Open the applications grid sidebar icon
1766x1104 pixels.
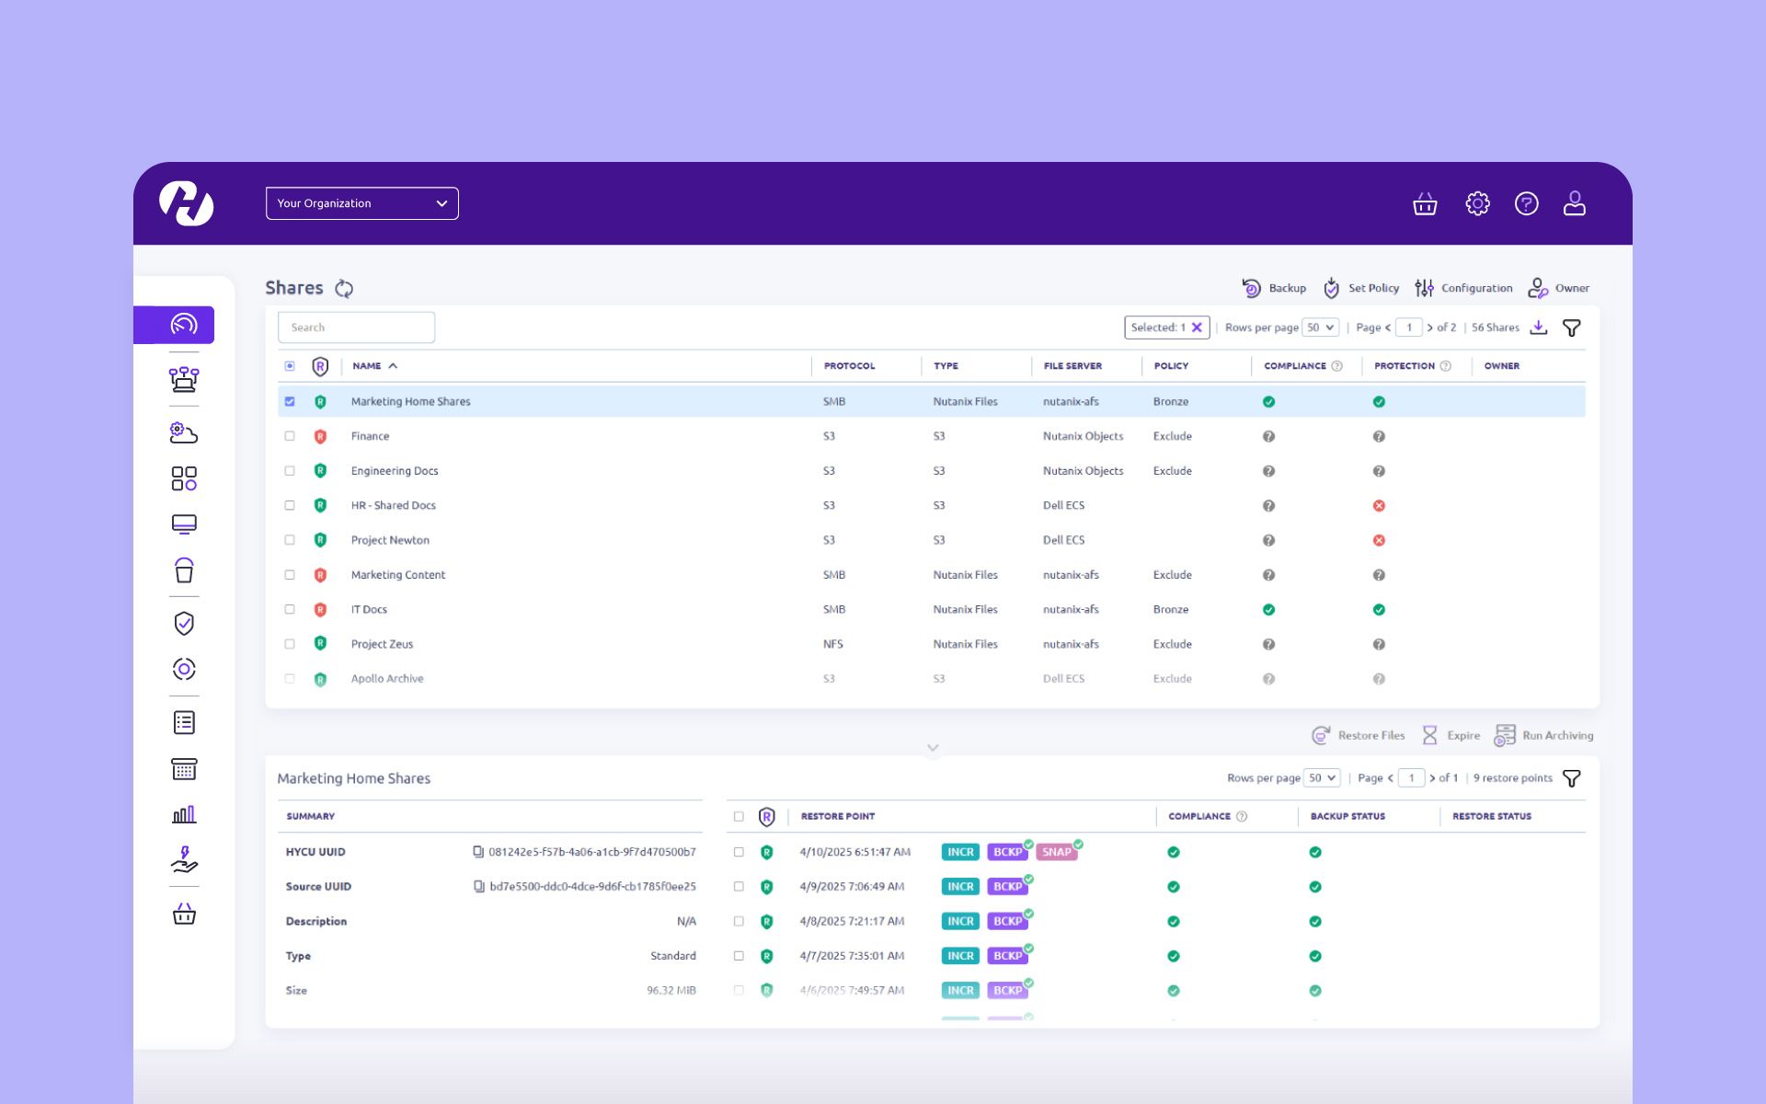[184, 478]
